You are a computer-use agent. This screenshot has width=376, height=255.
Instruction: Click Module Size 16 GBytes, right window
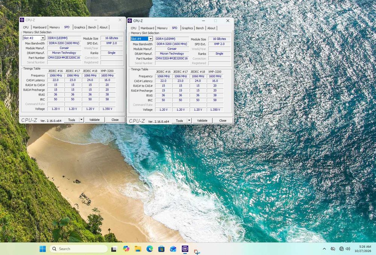[220, 39]
